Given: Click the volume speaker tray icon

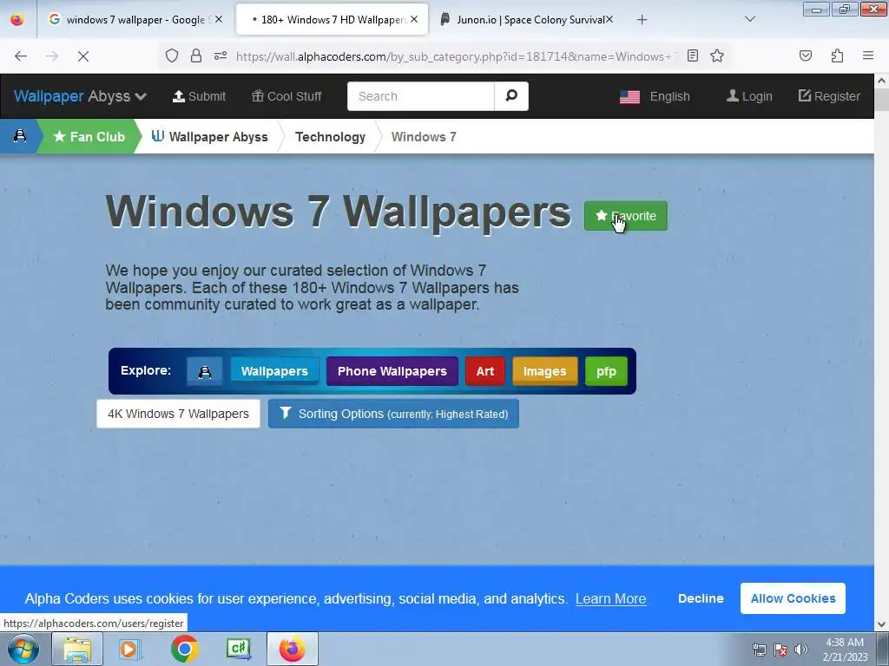Looking at the screenshot, I should [801, 650].
